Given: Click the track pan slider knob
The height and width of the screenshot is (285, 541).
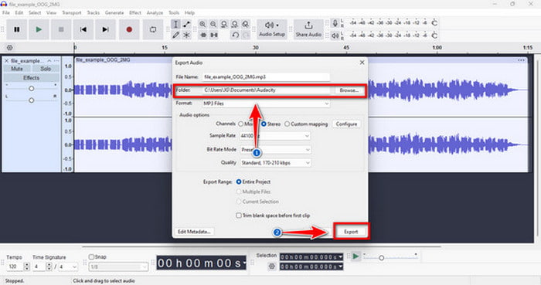Looking at the screenshot, I should tap(32, 100).
